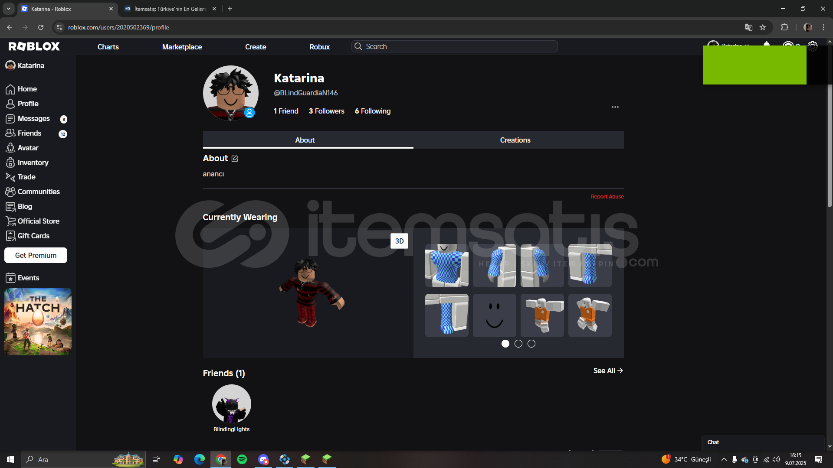Viewport: 833px width, 468px height.
Task: Click Katarina's profile avatar picture
Action: 231,93
